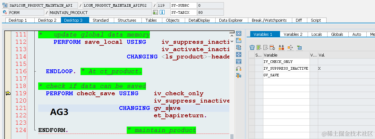Collapse the ENDFORM block marker at line 124
The image size is (375, 139).
35,130
